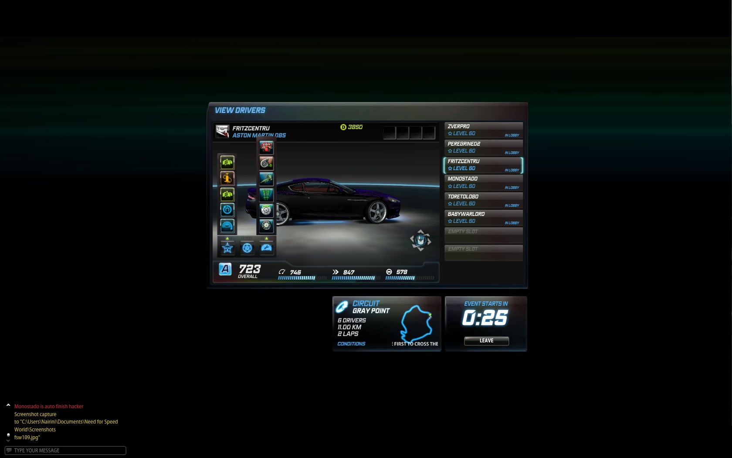Click the Circuit event type icon
732x458 pixels.
(x=342, y=307)
